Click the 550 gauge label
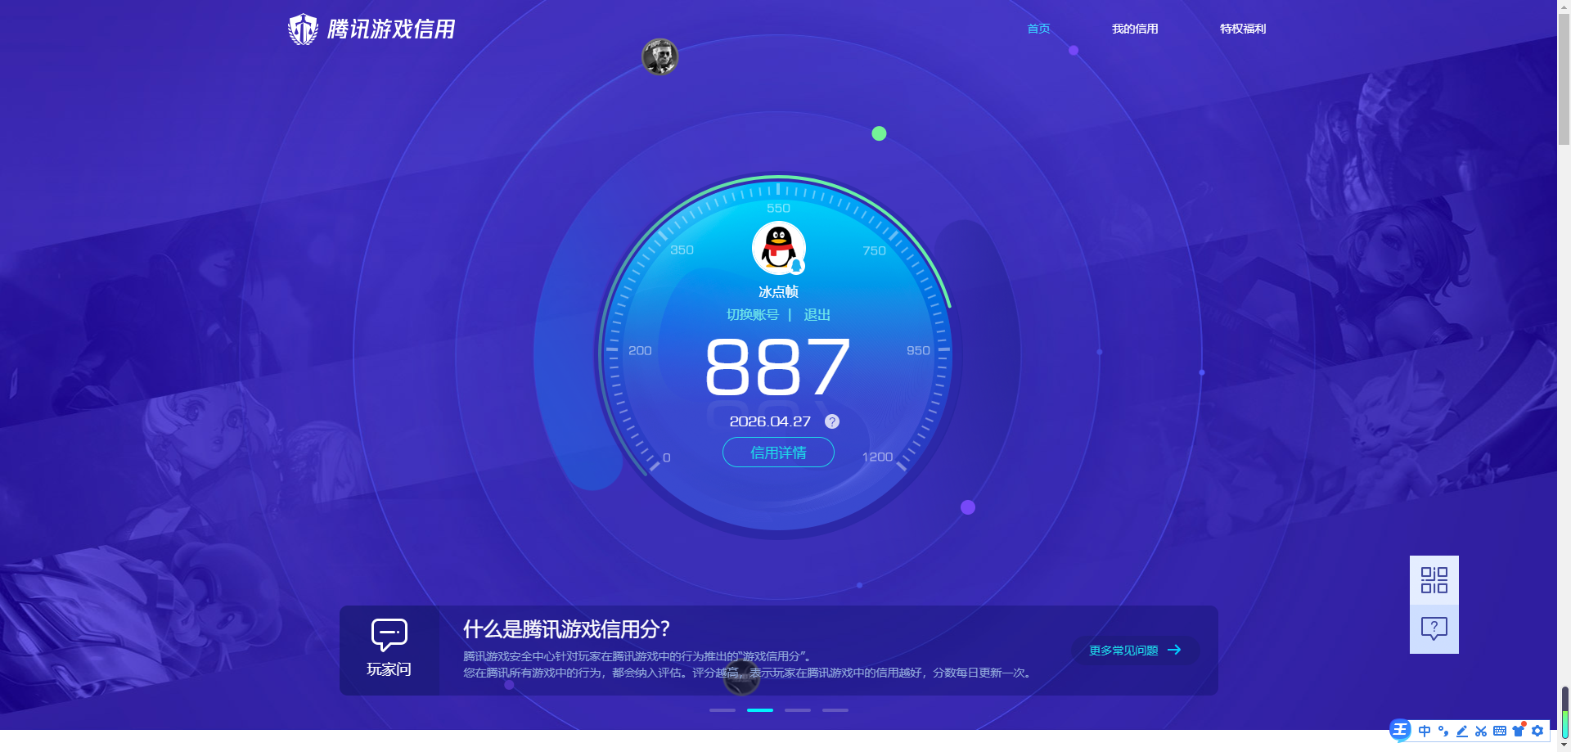Image resolution: width=1571 pixels, height=752 pixels. 778,209
